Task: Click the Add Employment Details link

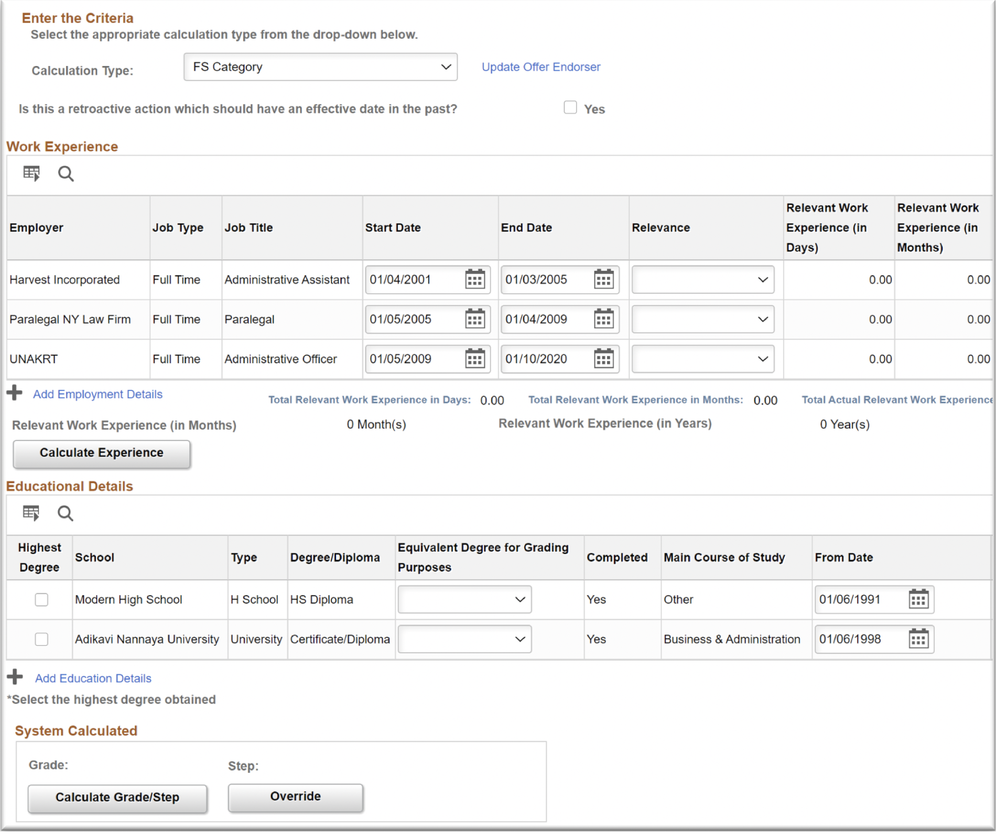Action: coord(98,394)
